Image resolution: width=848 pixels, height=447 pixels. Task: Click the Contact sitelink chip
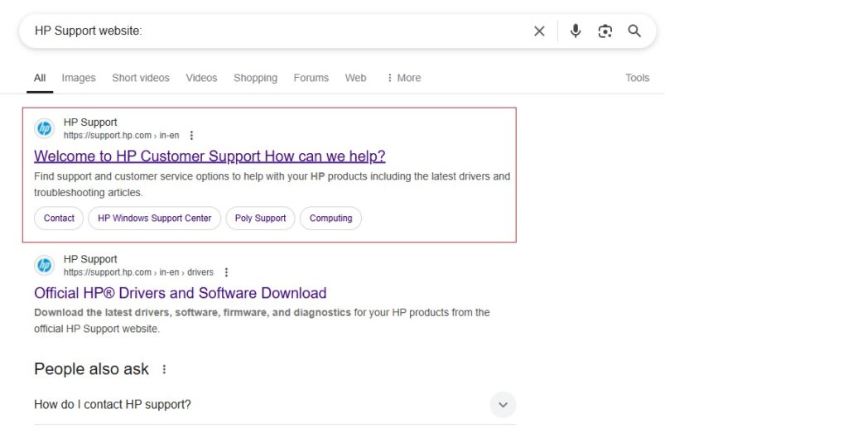coord(59,219)
